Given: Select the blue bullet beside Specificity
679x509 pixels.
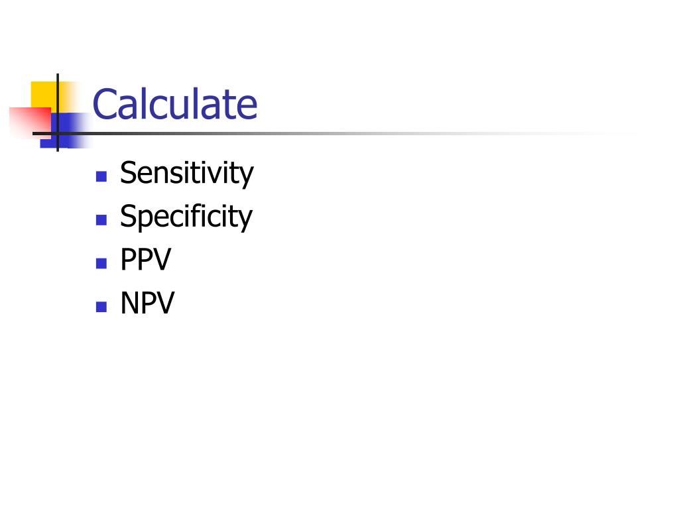Looking at the screenshot, I should [101, 220].
